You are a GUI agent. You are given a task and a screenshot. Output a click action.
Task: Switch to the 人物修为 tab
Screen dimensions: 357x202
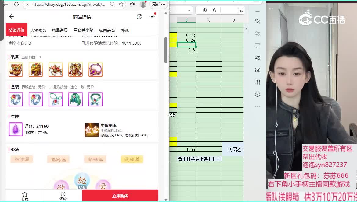coord(38,30)
